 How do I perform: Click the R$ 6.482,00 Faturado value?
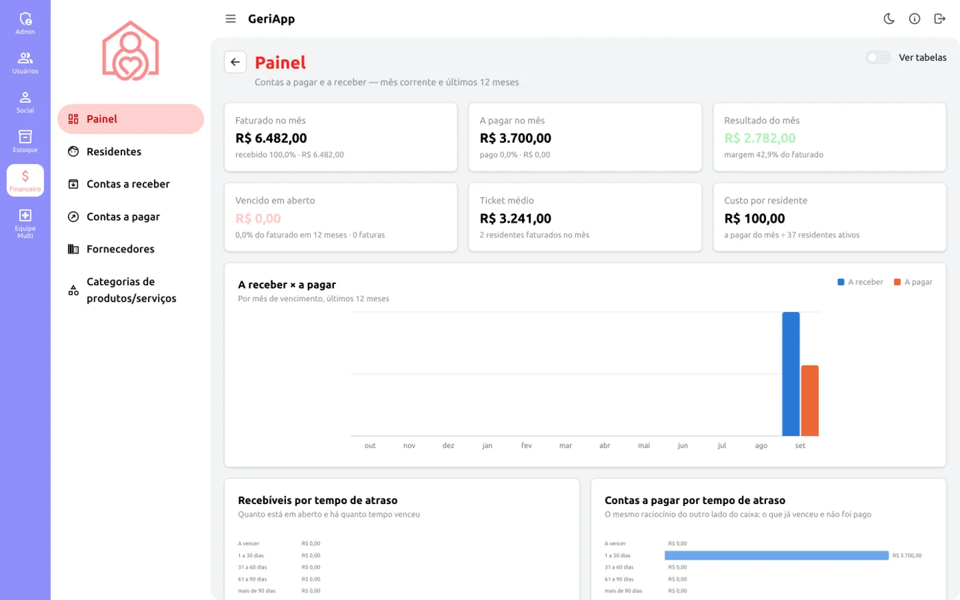(x=271, y=139)
